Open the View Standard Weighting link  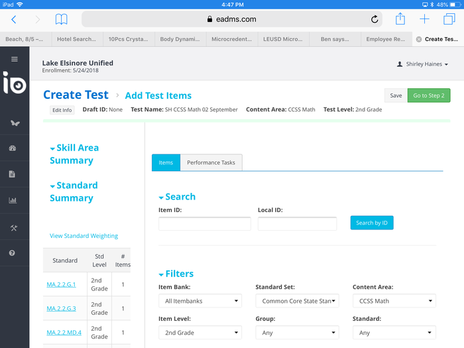click(x=84, y=236)
